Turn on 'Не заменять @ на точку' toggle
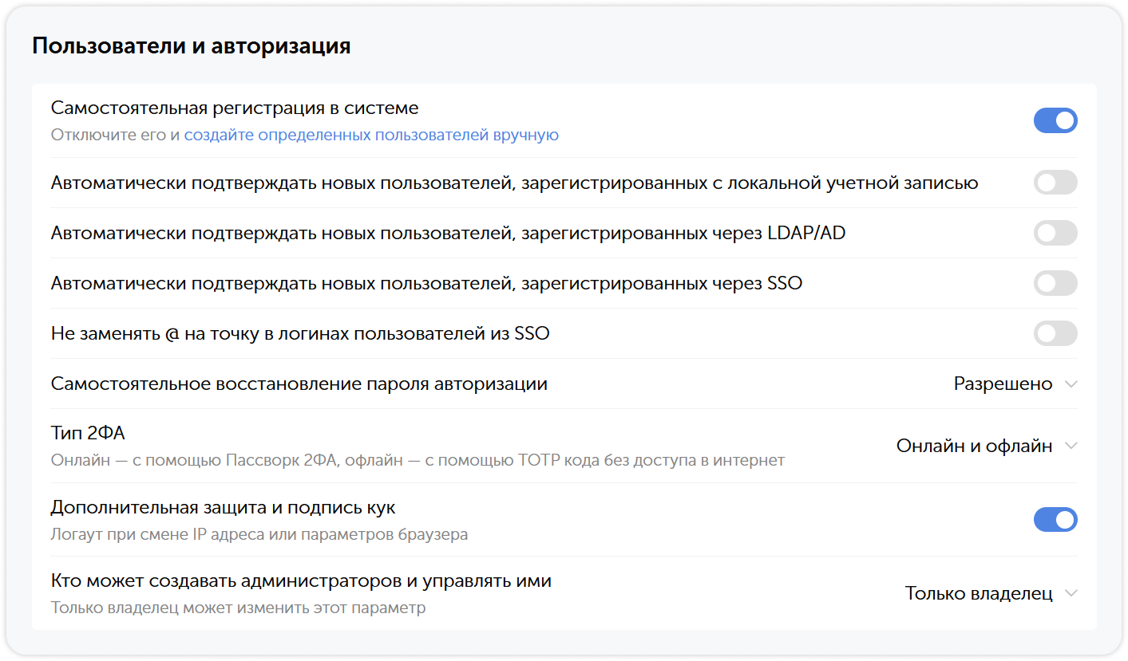 click(1055, 333)
